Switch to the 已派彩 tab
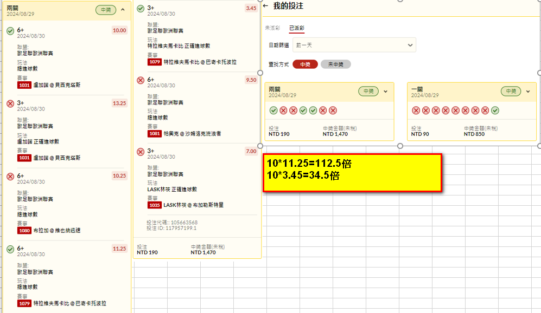 tap(296, 28)
